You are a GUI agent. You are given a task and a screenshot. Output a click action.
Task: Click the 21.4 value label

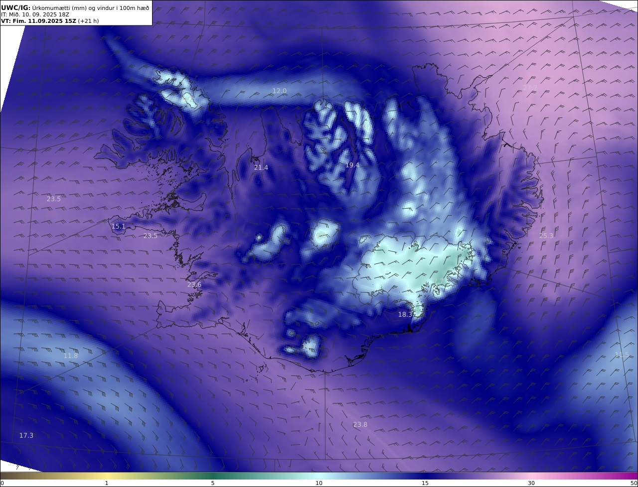pos(261,167)
